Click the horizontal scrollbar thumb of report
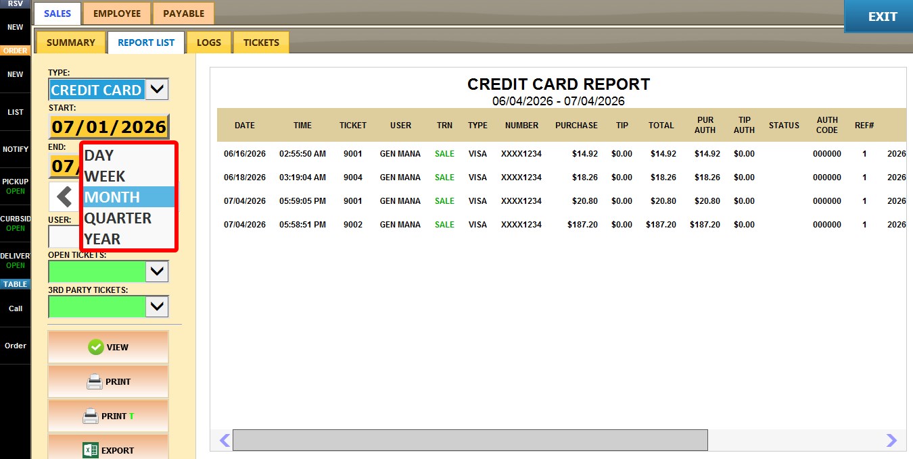This screenshot has width=913, height=459. pos(470,440)
